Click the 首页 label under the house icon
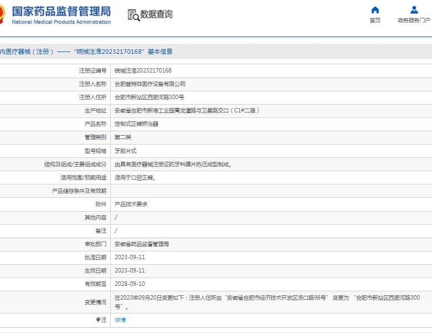The height and width of the screenshot is (334, 432). [x=375, y=20]
